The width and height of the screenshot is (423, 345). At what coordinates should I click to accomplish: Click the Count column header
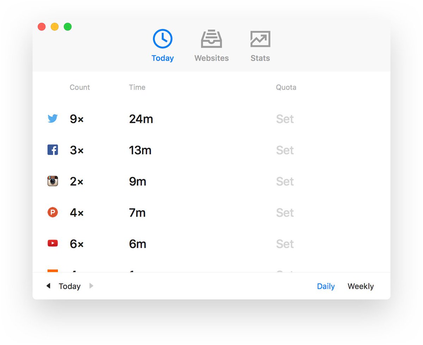[x=79, y=87]
